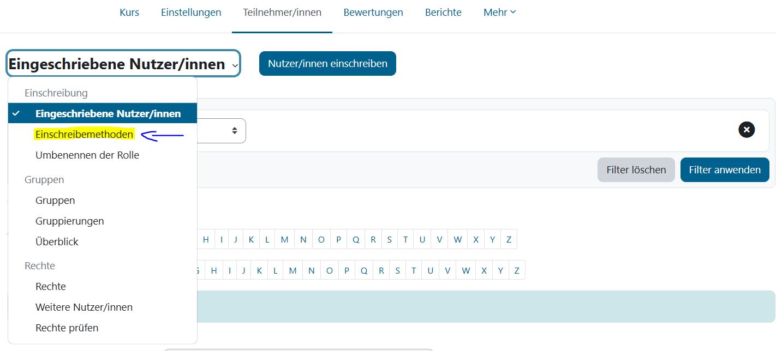Open the Einstellungen tab
This screenshot has width=776, height=351.
pos(191,12)
